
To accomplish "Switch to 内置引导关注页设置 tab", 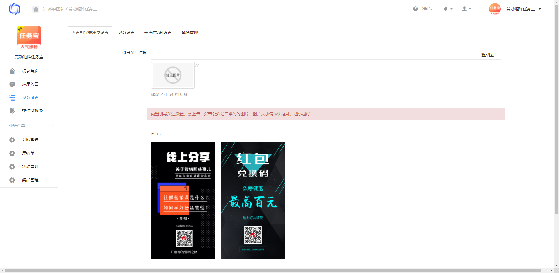I will pyautogui.click(x=90, y=32).
